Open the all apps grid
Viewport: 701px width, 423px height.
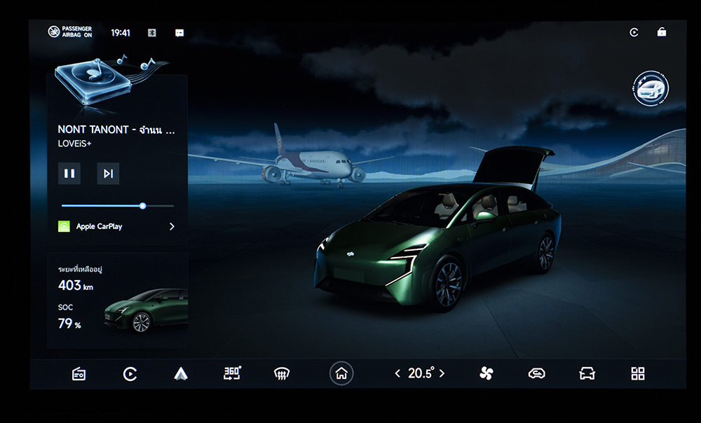click(638, 374)
